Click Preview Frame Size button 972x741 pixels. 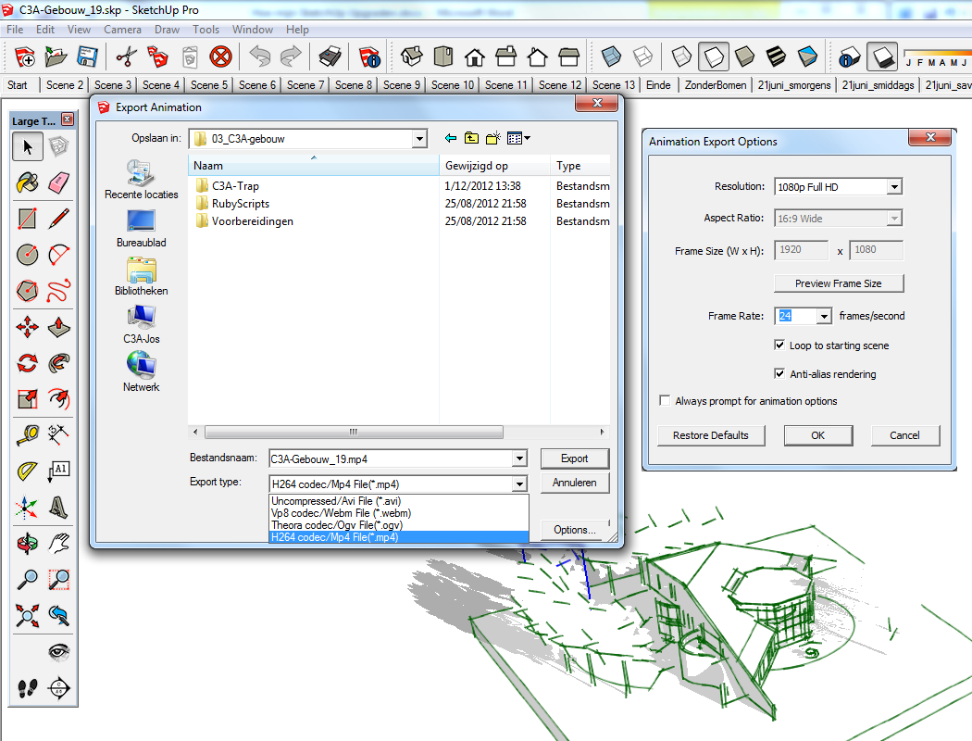[x=838, y=283]
